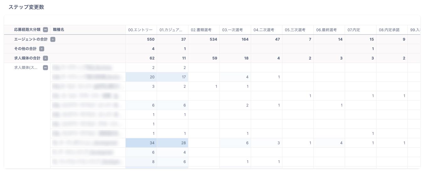Select the 08.内定承諾 column header
425x172 pixels.
389,30
